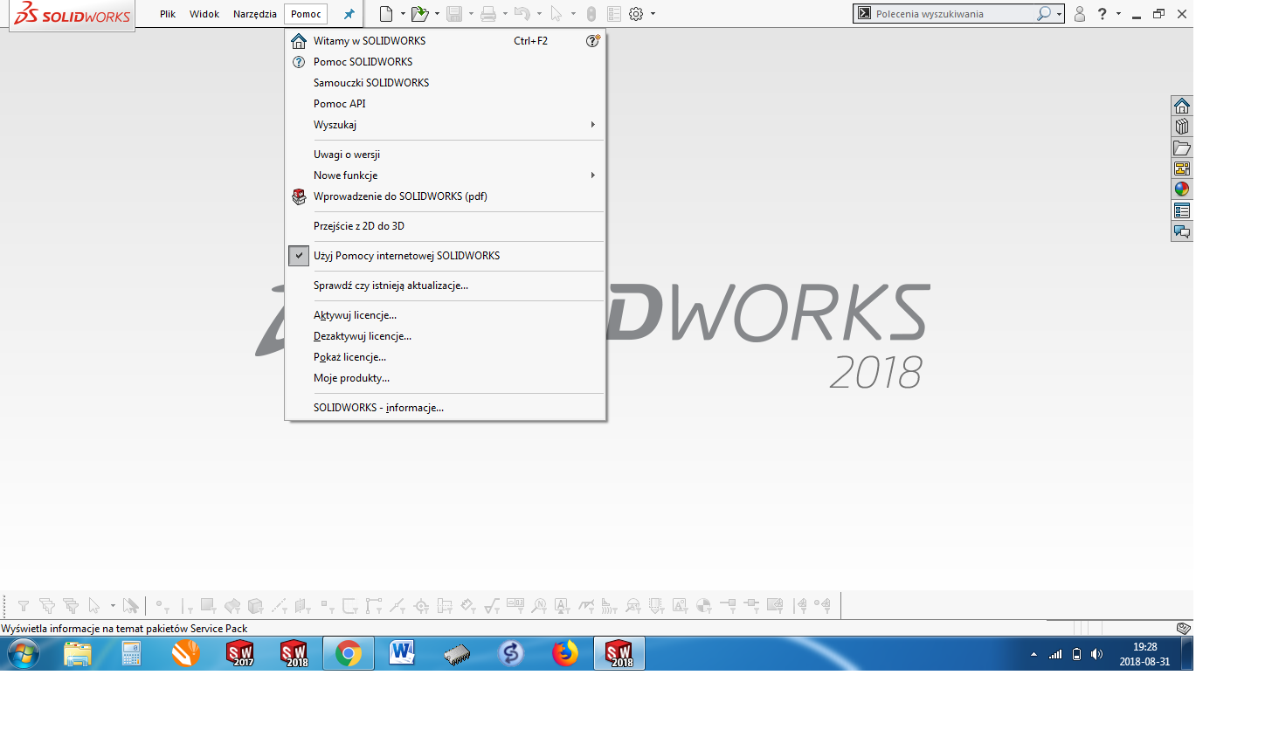Viewport: 1265px width, 730px height.
Task: Open the New document dropdown arrow
Action: point(403,14)
